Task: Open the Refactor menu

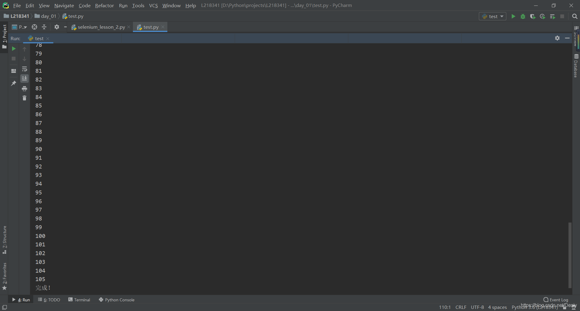Action: pos(104,5)
